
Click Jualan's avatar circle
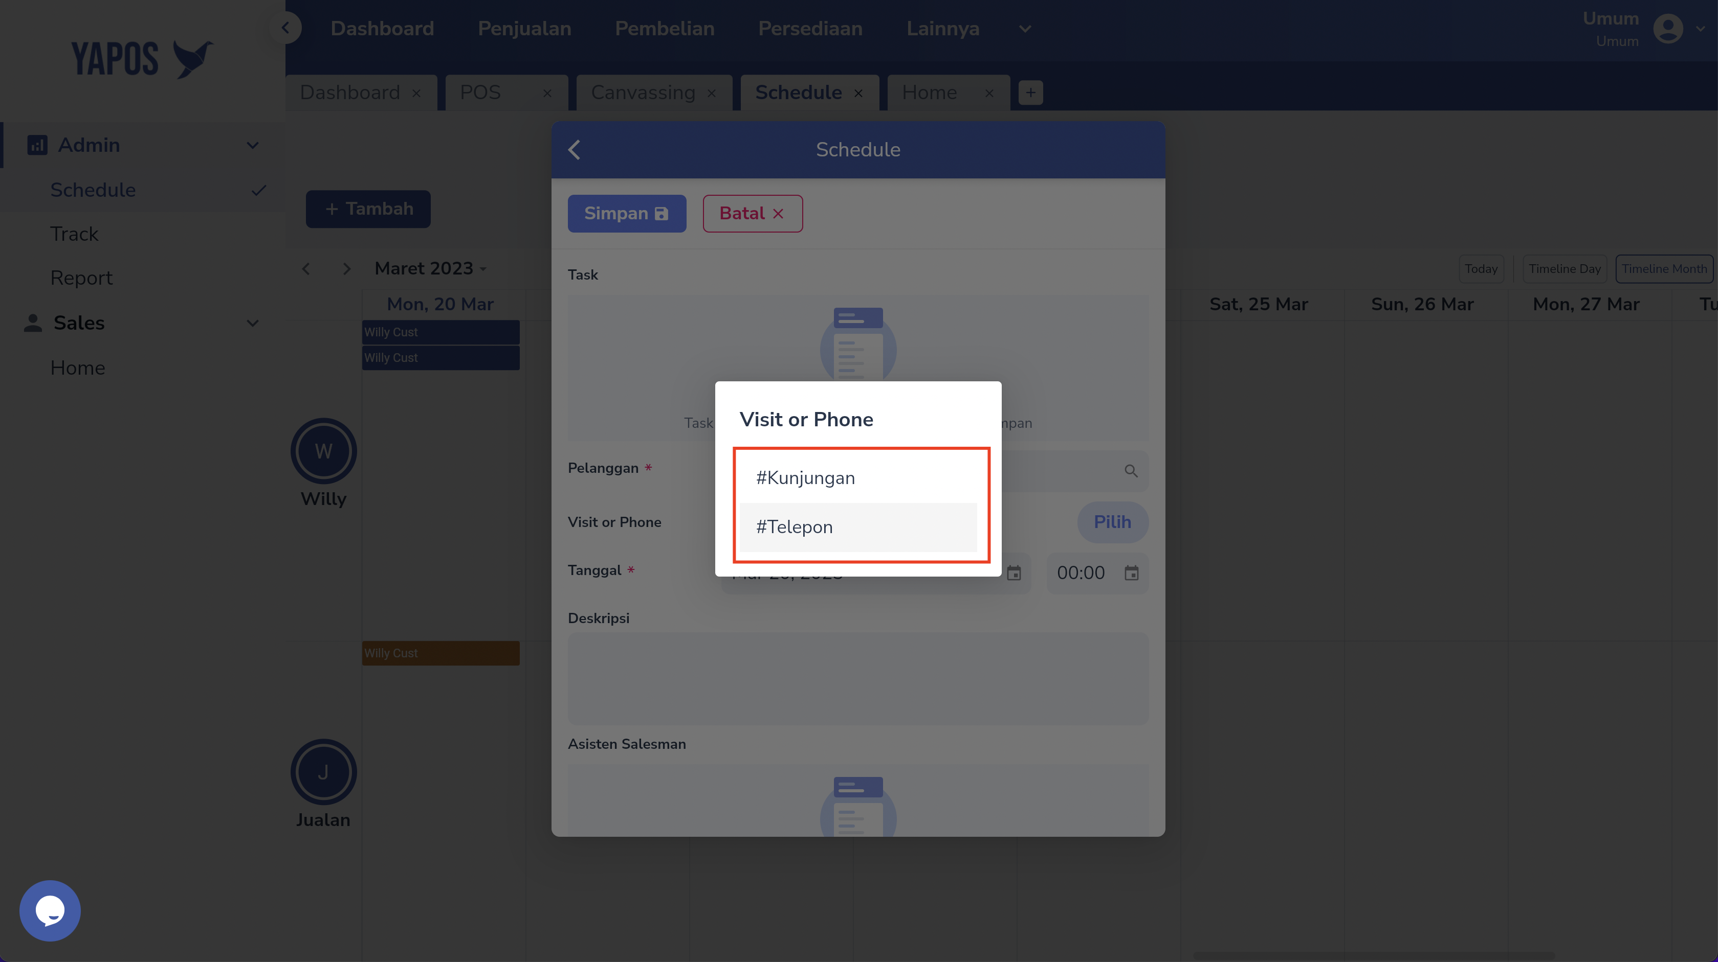point(323,772)
